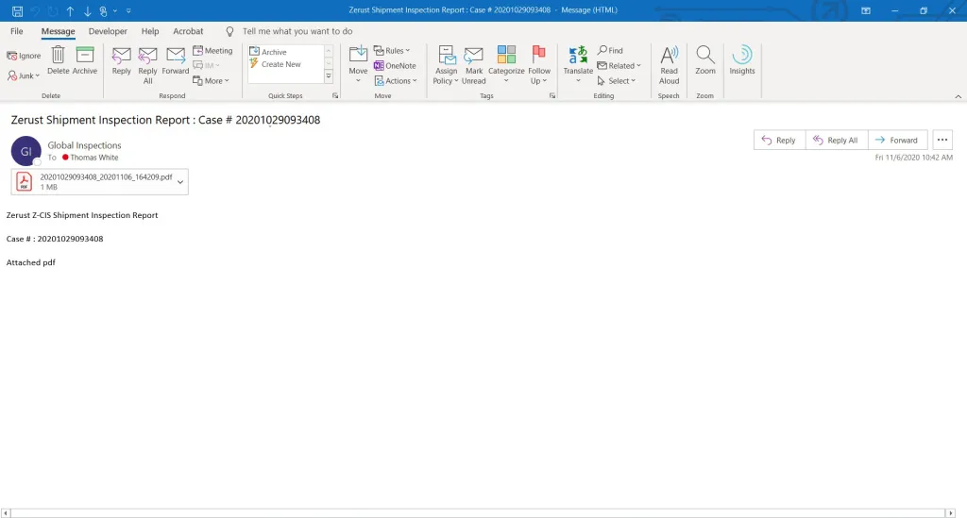Viewport: 967px width, 518px height.
Task: Send this message to OneNote
Action: (x=395, y=65)
